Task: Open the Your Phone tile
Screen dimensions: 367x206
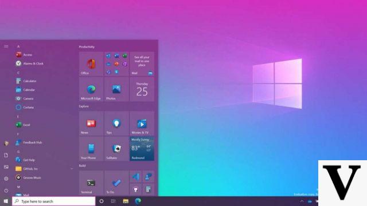Action: tap(91, 149)
